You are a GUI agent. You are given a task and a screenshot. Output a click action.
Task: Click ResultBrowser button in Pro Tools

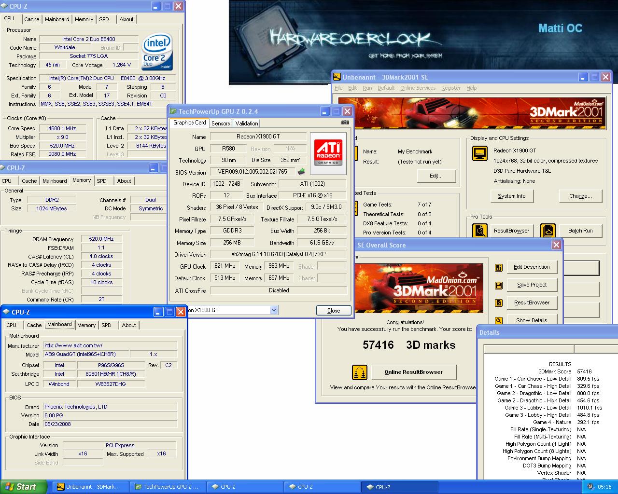tap(511, 231)
